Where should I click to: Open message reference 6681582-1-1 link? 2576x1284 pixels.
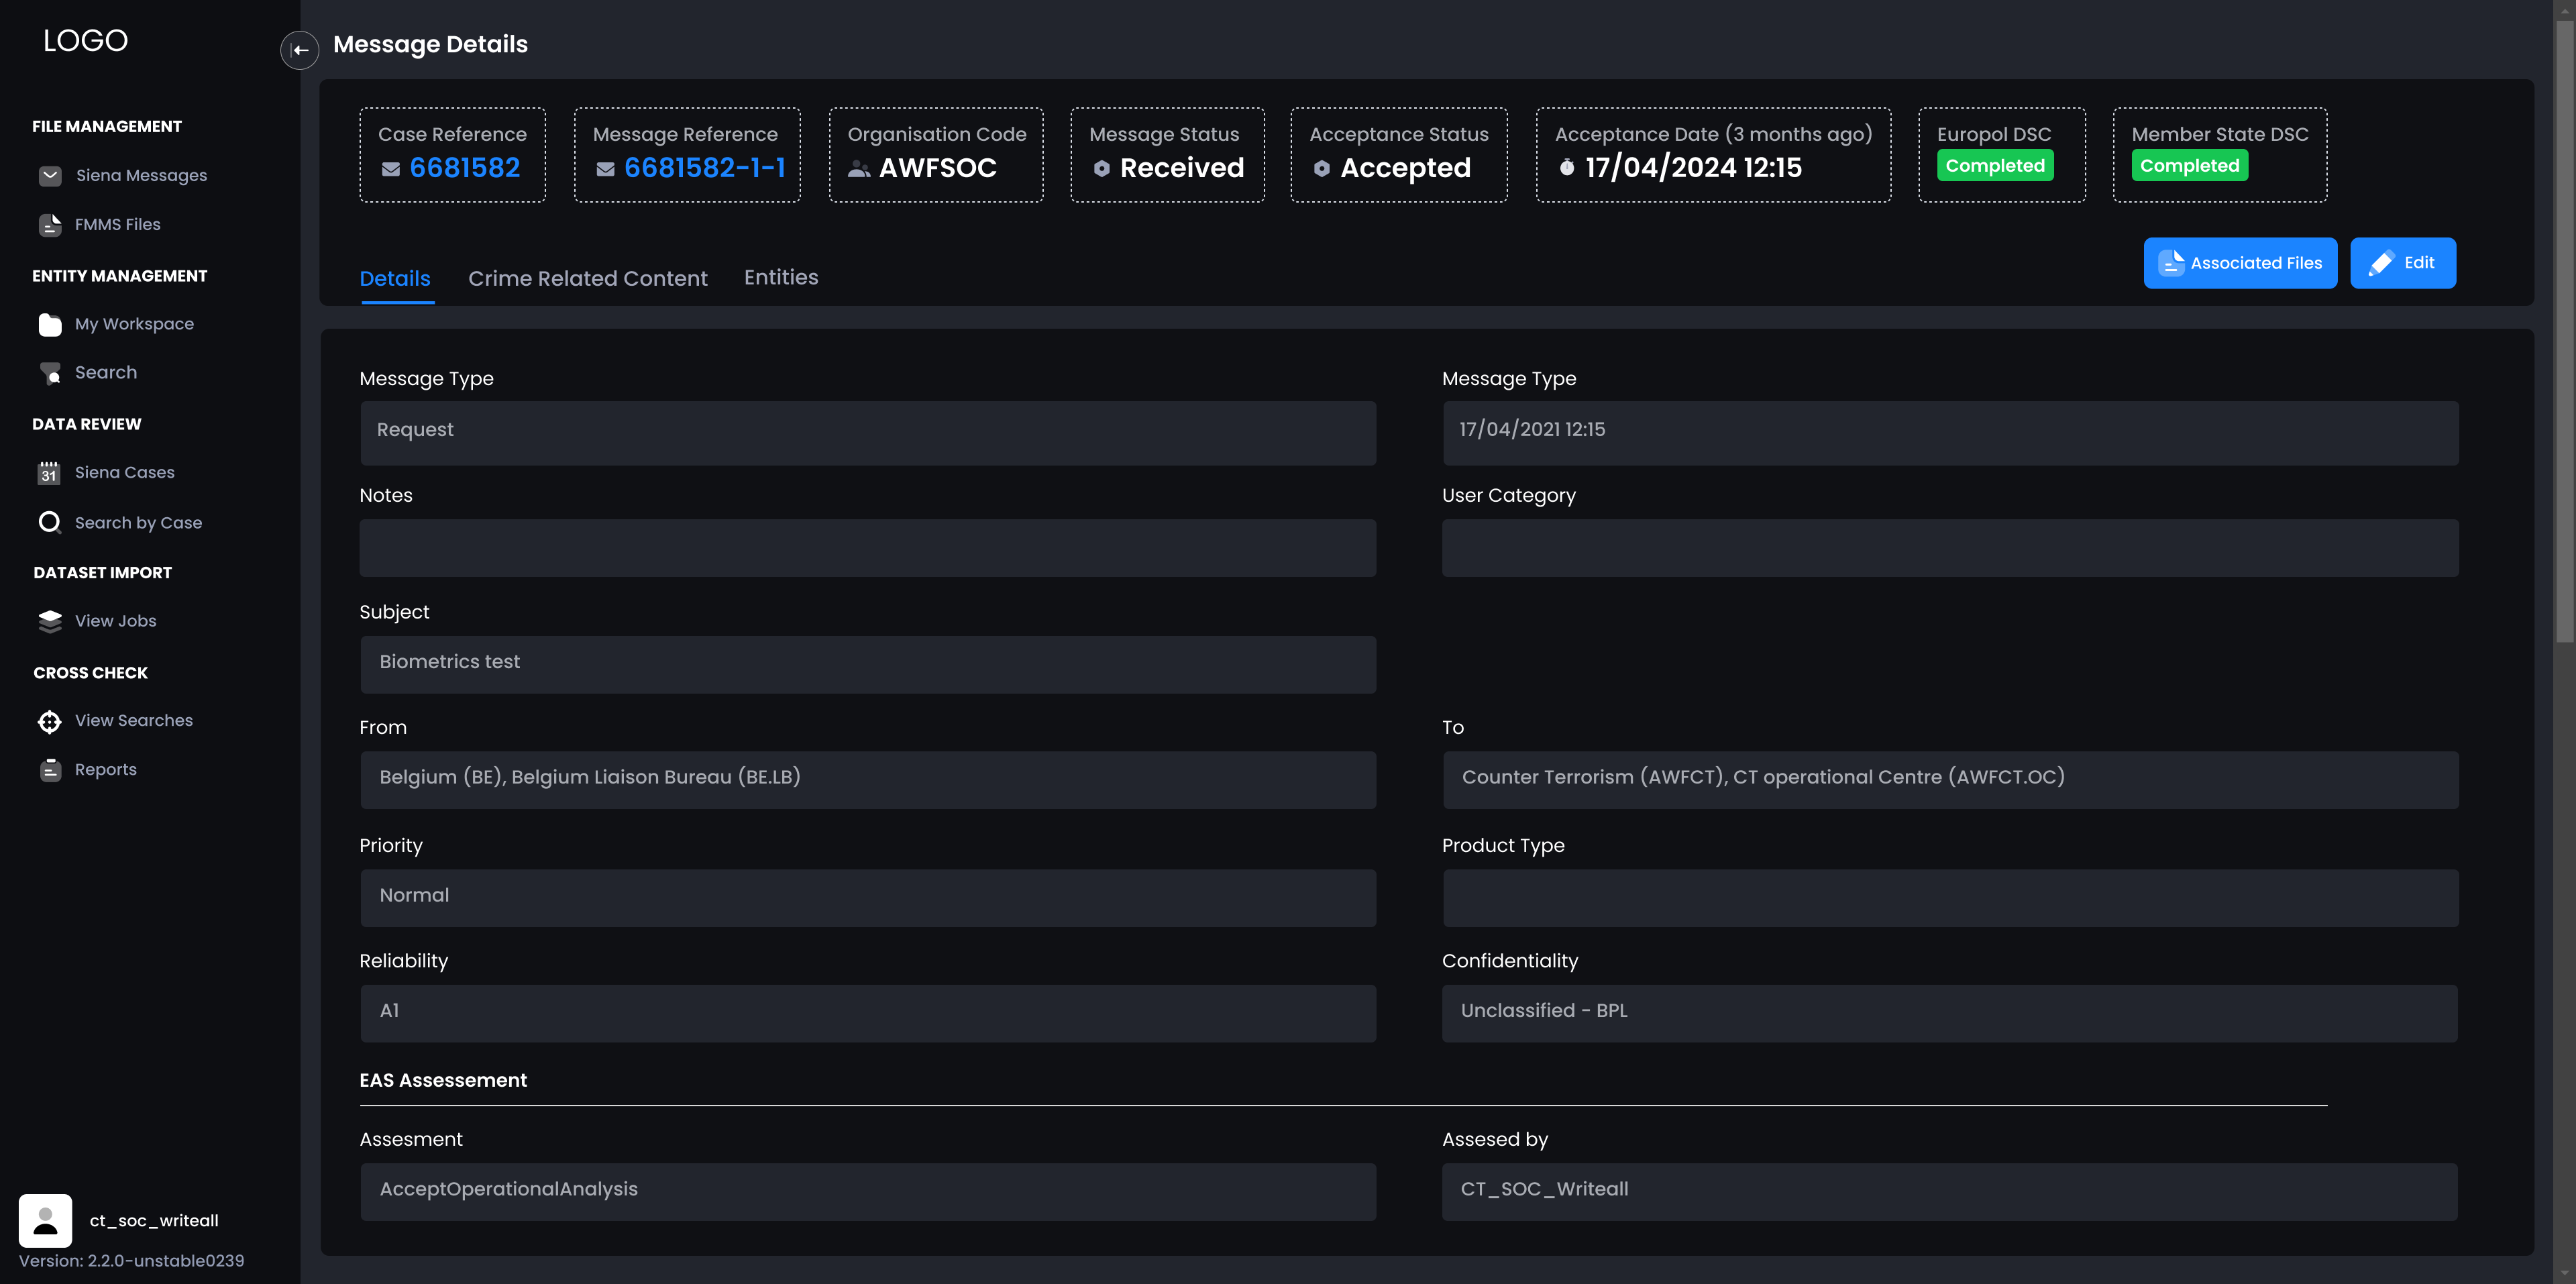(705, 167)
